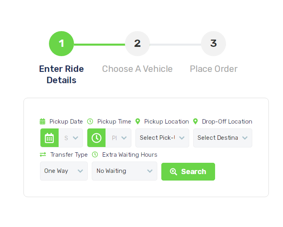This screenshot has width=283, height=227.
Task: Open the One Way transfer type dropdown
Action: (x=63, y=171)
